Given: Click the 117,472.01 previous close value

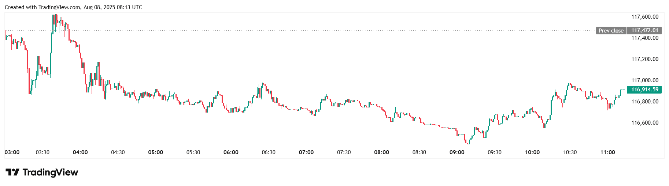Looking at the screenshot, I should click(644, 31).
